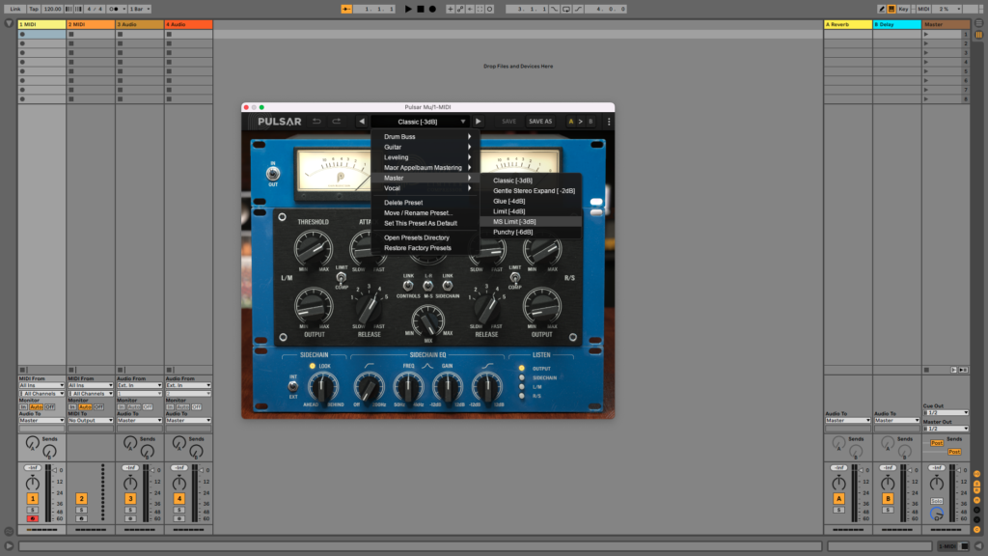Viewport: 988px width, 556px height.
Task: Open the Master Out 1/2 dropdown
Action: [946, 429]
